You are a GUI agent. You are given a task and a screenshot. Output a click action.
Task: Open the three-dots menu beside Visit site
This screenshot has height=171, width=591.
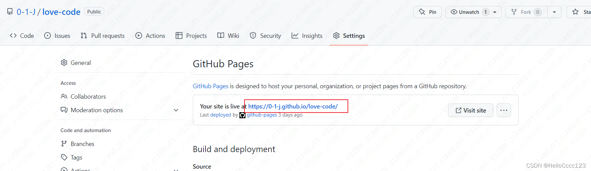coord(504,110)
